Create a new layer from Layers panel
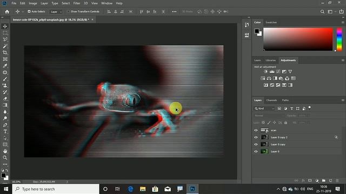 pyautogui.click(x=330, y=181)
